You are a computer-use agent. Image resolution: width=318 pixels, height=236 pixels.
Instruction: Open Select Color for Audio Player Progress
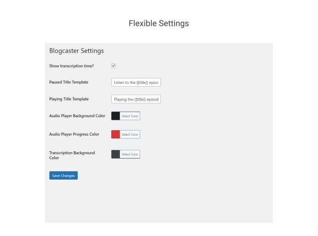click(130, 134)
